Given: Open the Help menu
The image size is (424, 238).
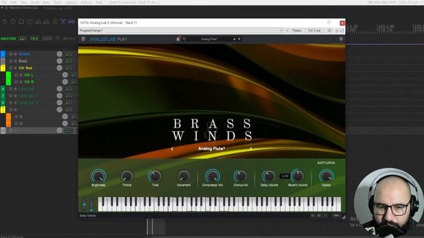Looking at the screenshot, I should (99, 2).
